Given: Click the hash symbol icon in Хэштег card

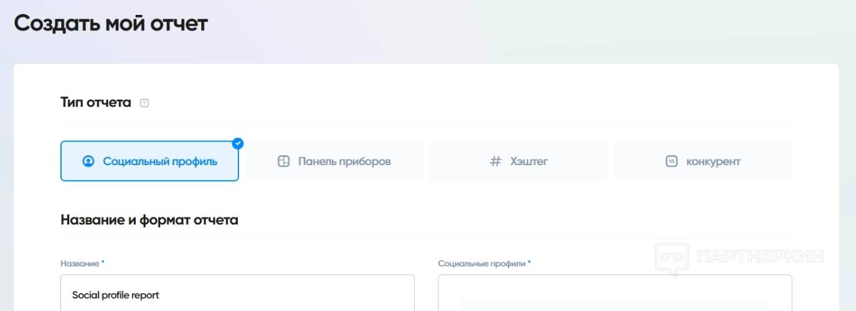Looking at the screenshot, I should (x=496, y=161).
